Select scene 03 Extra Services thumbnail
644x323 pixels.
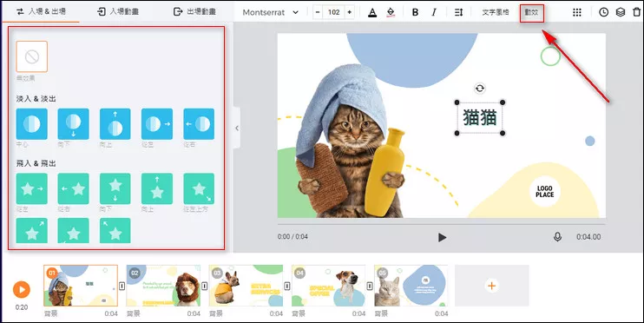pyautogui.click(x=246, y=286)
